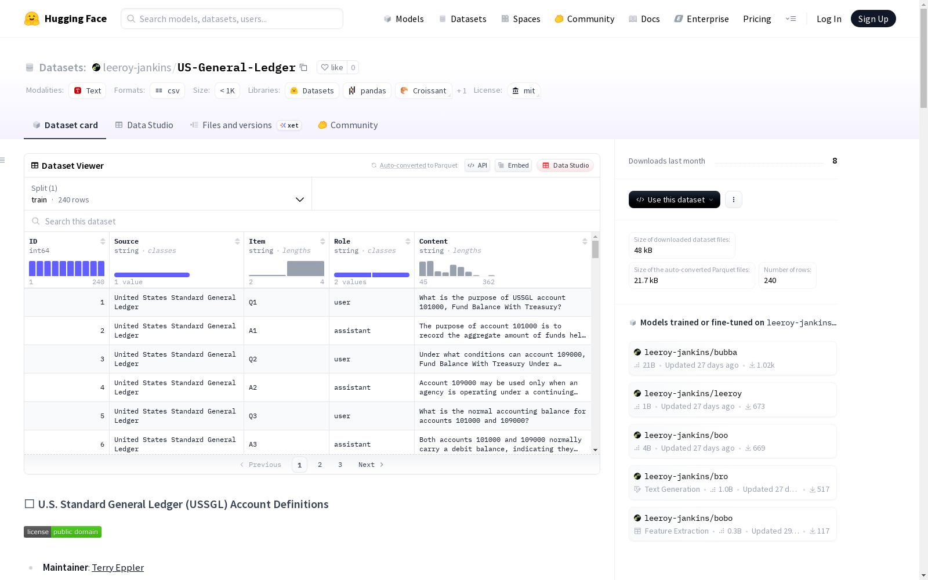Viewport: 928px width, 580px height.
Task: Open the Pricing page
Action: 757,19
